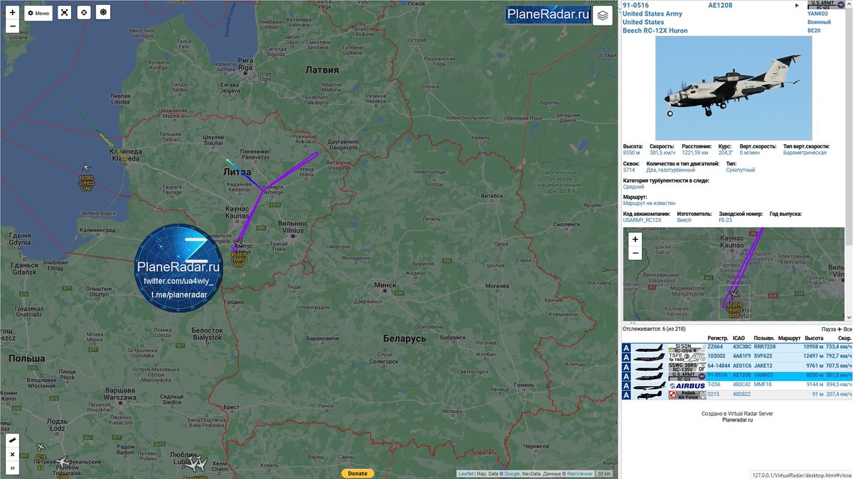
Task: Toggle full-screen map view
Action: 65,13
